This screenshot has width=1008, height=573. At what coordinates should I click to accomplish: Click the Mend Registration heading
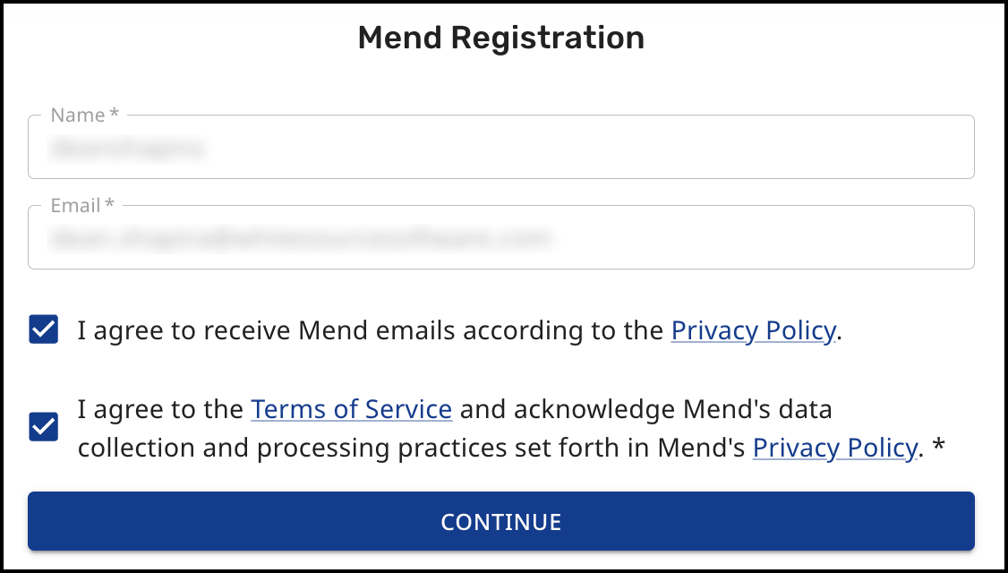(x=500, y=38)
